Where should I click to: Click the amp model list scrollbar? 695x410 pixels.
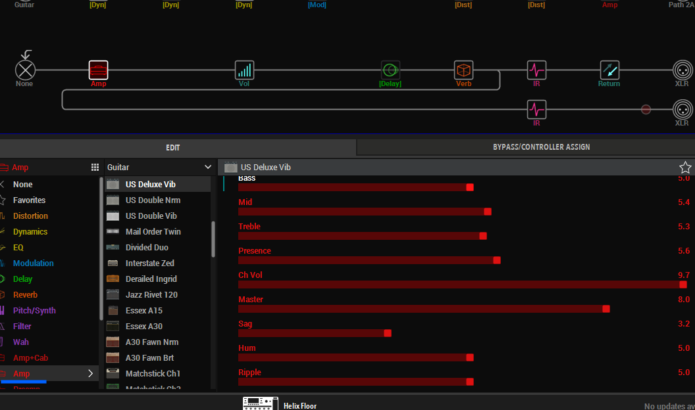(213, 240)
